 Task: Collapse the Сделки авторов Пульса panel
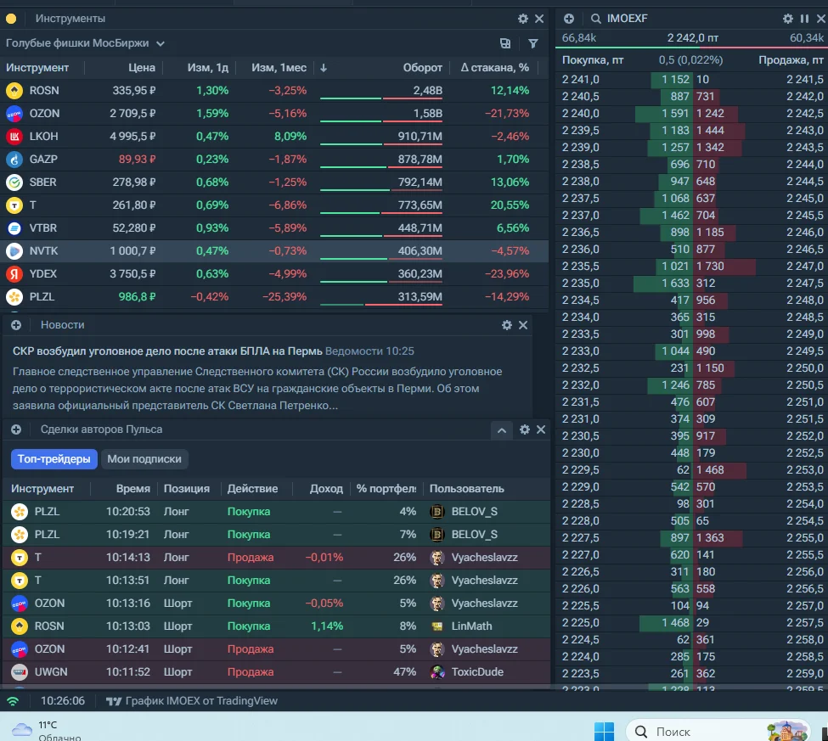(x=502, y=430)
